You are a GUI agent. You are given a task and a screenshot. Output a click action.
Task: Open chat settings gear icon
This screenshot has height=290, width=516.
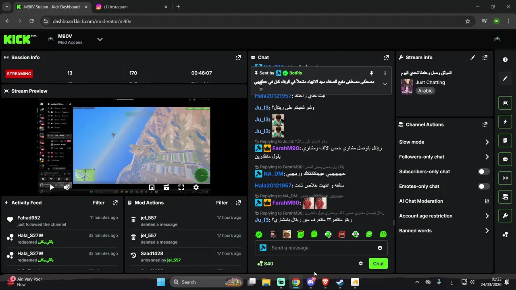pos(361,263)
